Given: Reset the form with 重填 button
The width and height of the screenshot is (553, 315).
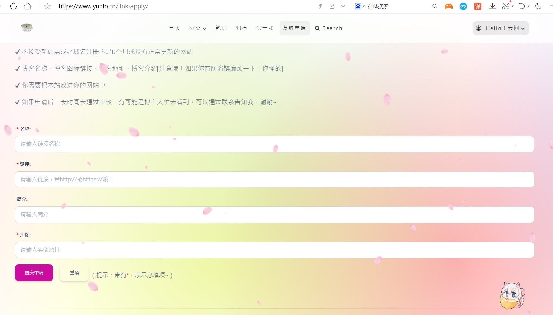Looking at the screenshot, I should click(74, 273).
